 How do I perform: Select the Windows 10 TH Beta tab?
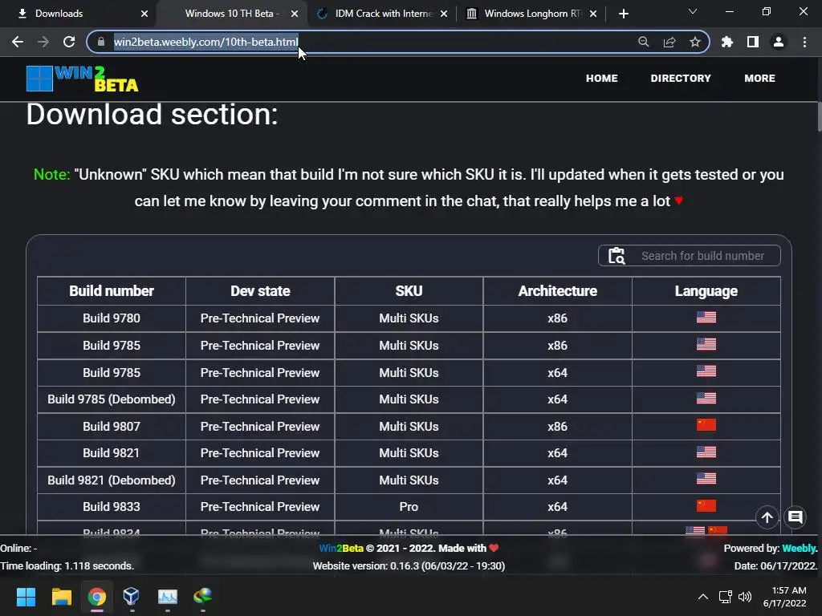pyautogui.click(x=232, y=14)
